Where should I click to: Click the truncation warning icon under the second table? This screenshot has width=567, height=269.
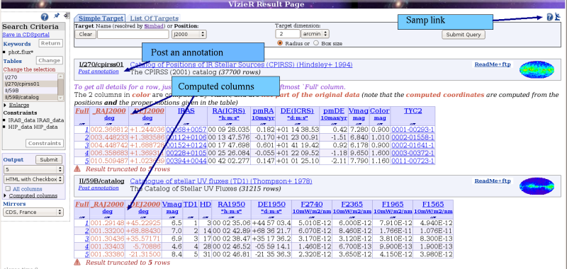77,262
